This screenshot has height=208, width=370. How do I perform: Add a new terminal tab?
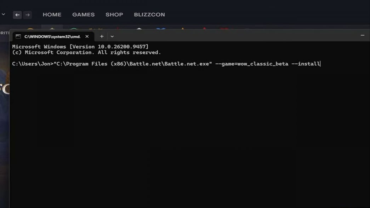coord(102,36)
